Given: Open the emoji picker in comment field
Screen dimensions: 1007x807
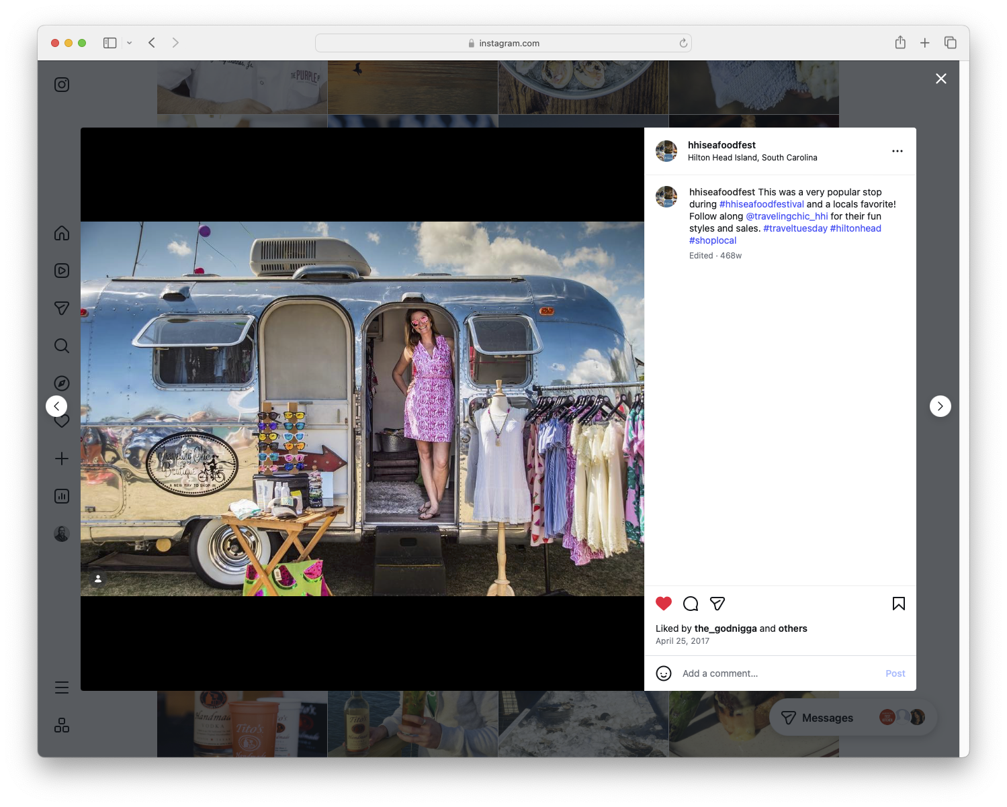Looking at the screenshot, I should click(x=664, y=673).
